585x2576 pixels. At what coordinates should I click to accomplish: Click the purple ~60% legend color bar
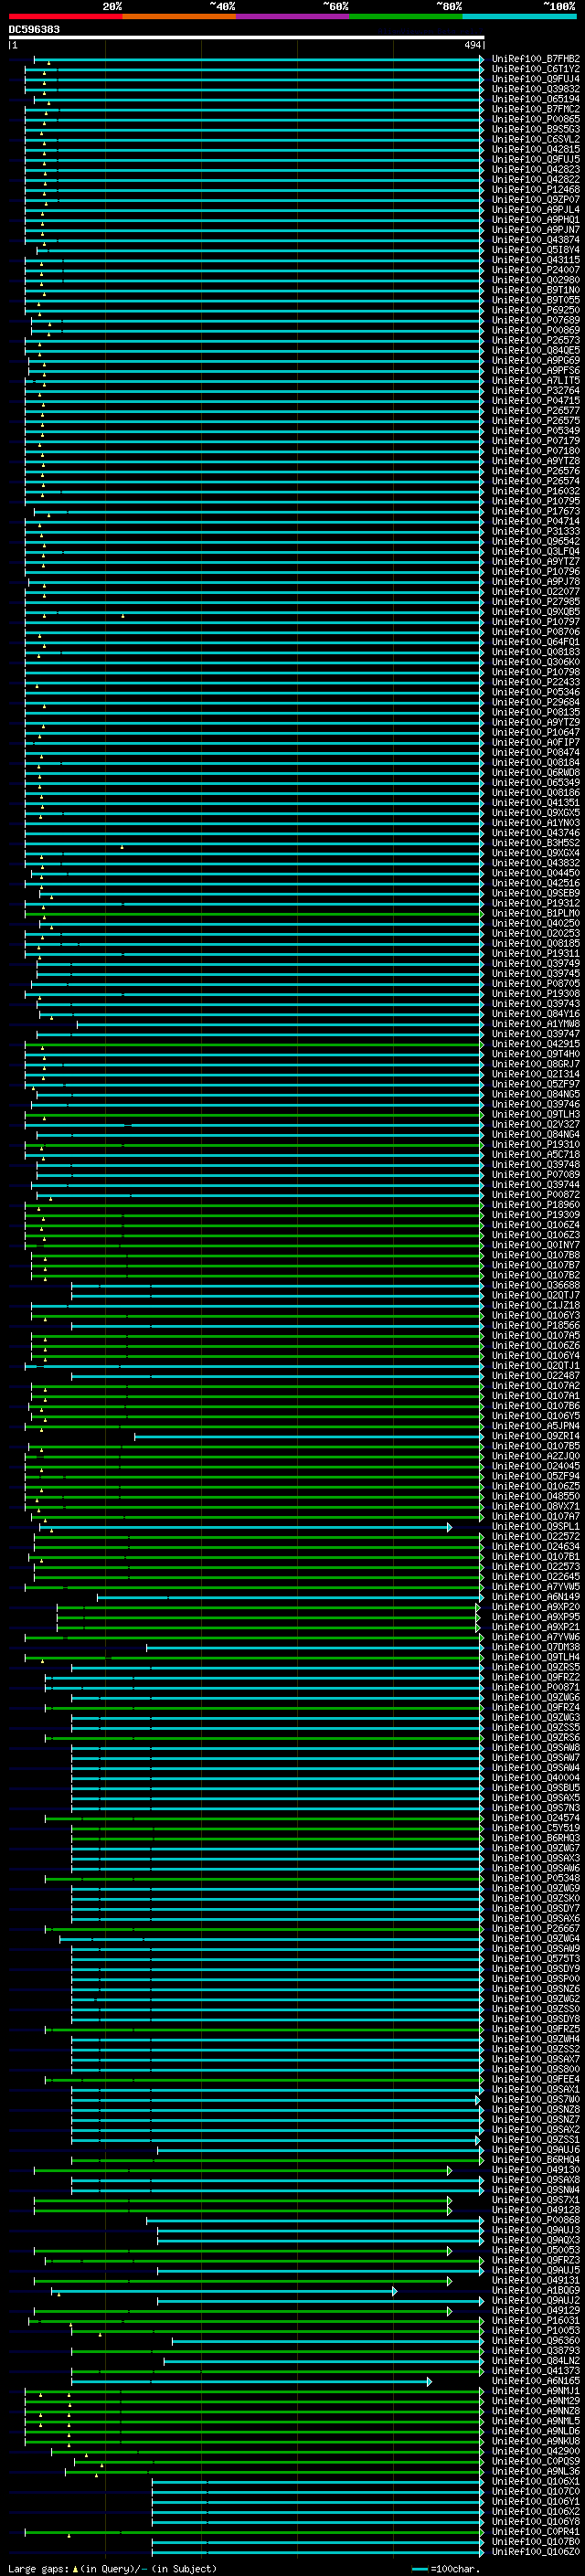[292, 16]
